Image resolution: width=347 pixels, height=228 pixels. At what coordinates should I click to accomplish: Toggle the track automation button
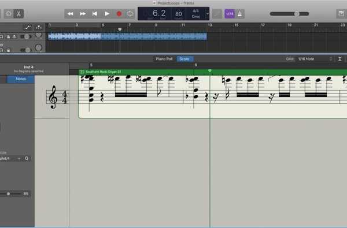(x=28, y=28)
